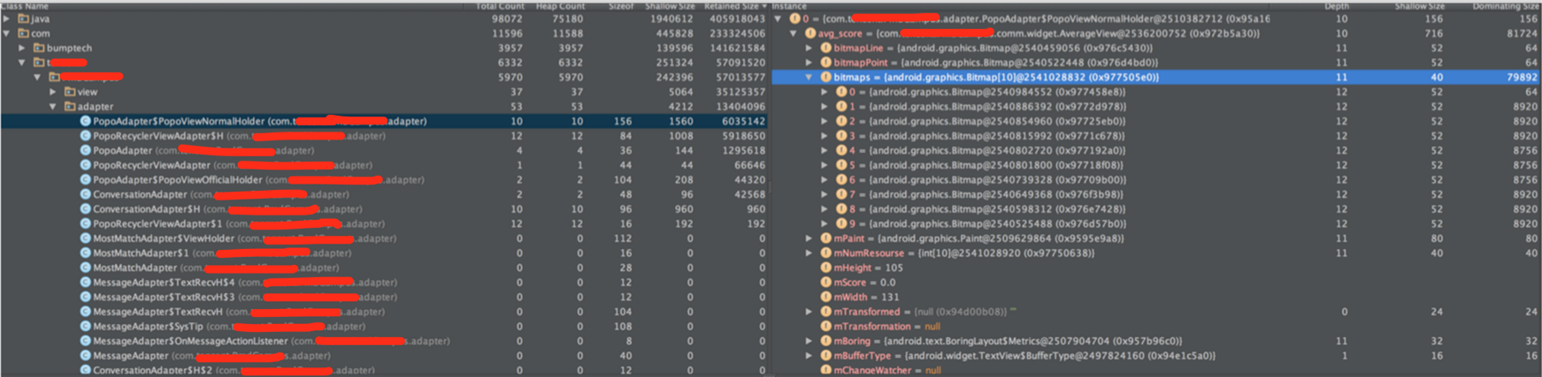Expand the mBoring field
Viewport: 1542px width, 377px height.
click(x=809, y=341)
